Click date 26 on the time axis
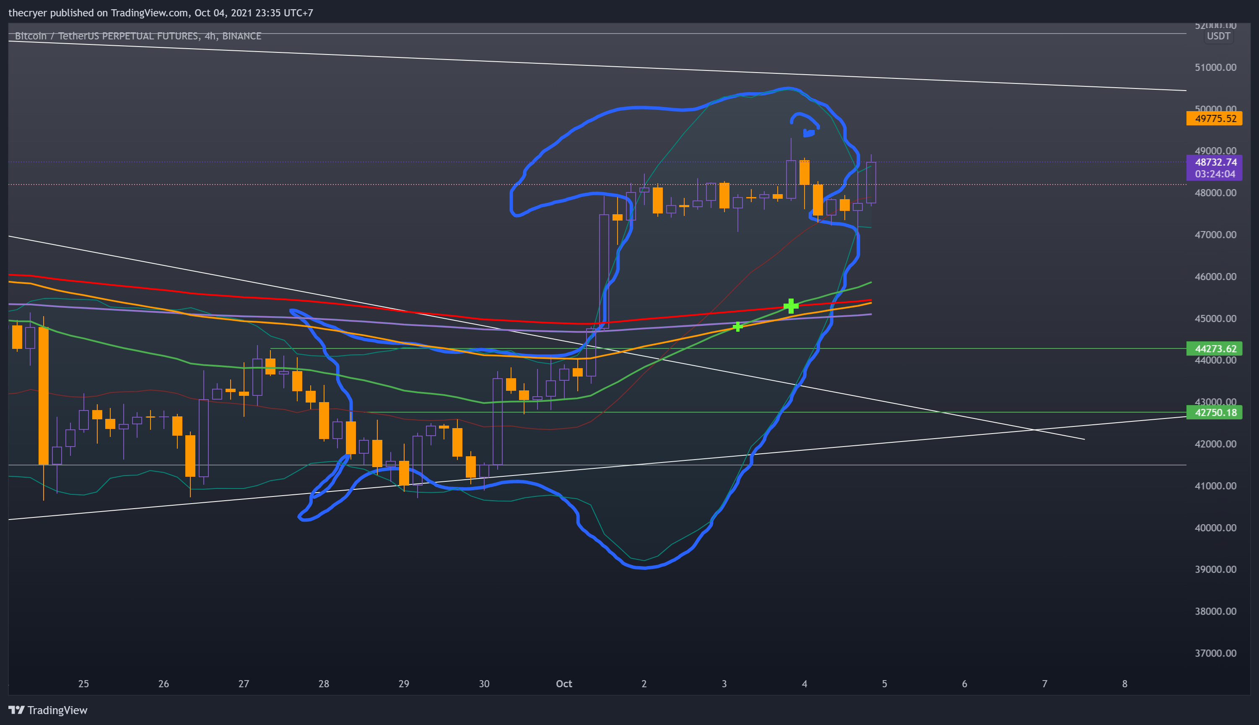The width and height of the screenshot is (1259, 725). pyautogui.click(x=163, y=683)
